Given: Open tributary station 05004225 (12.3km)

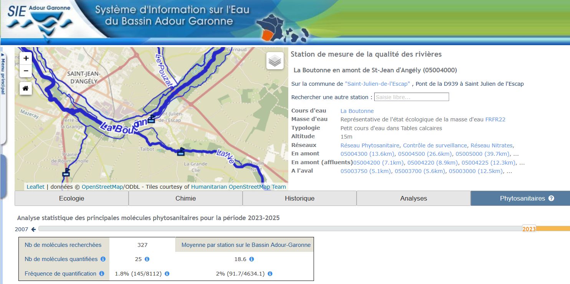Looking at the screenshot, I should pyautogui.click(x=488, y=163).
